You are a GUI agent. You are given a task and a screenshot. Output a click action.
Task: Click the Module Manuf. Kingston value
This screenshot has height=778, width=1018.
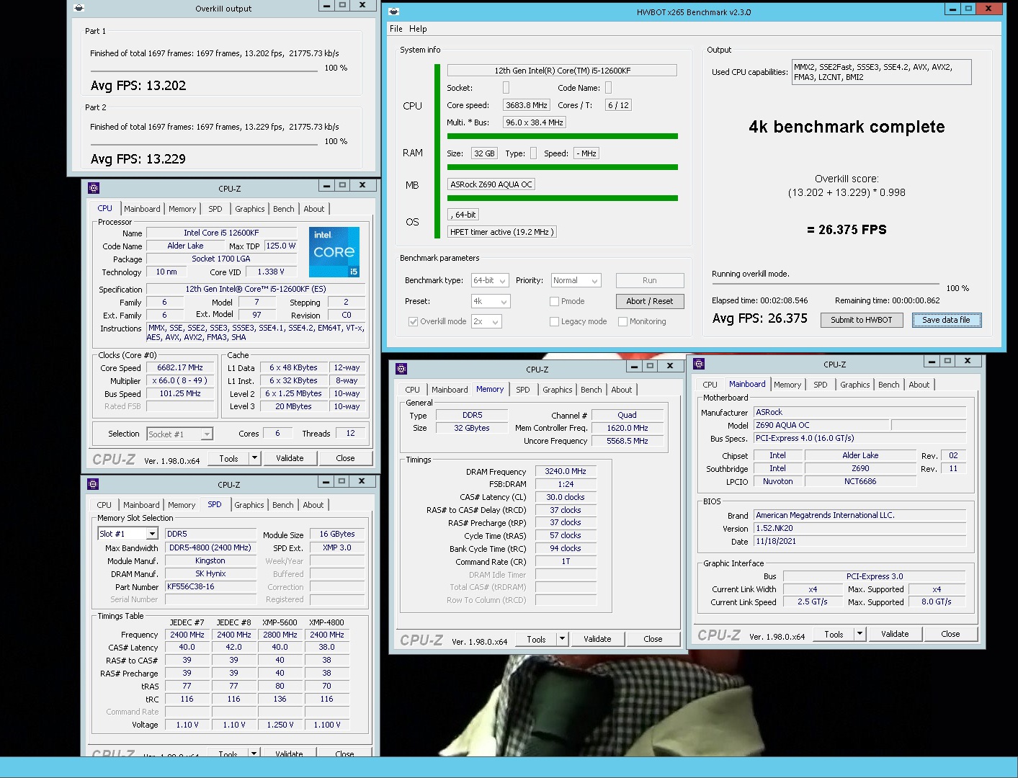tap(210, 560)
